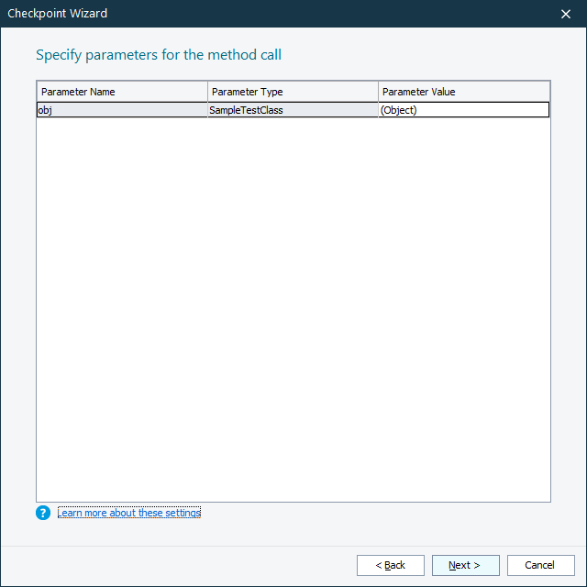Click divider between Parameter Type and Parameter Value headers
The height and width of the screenshot is (587, 587).
pyautogui.click(x=378, y=92)
